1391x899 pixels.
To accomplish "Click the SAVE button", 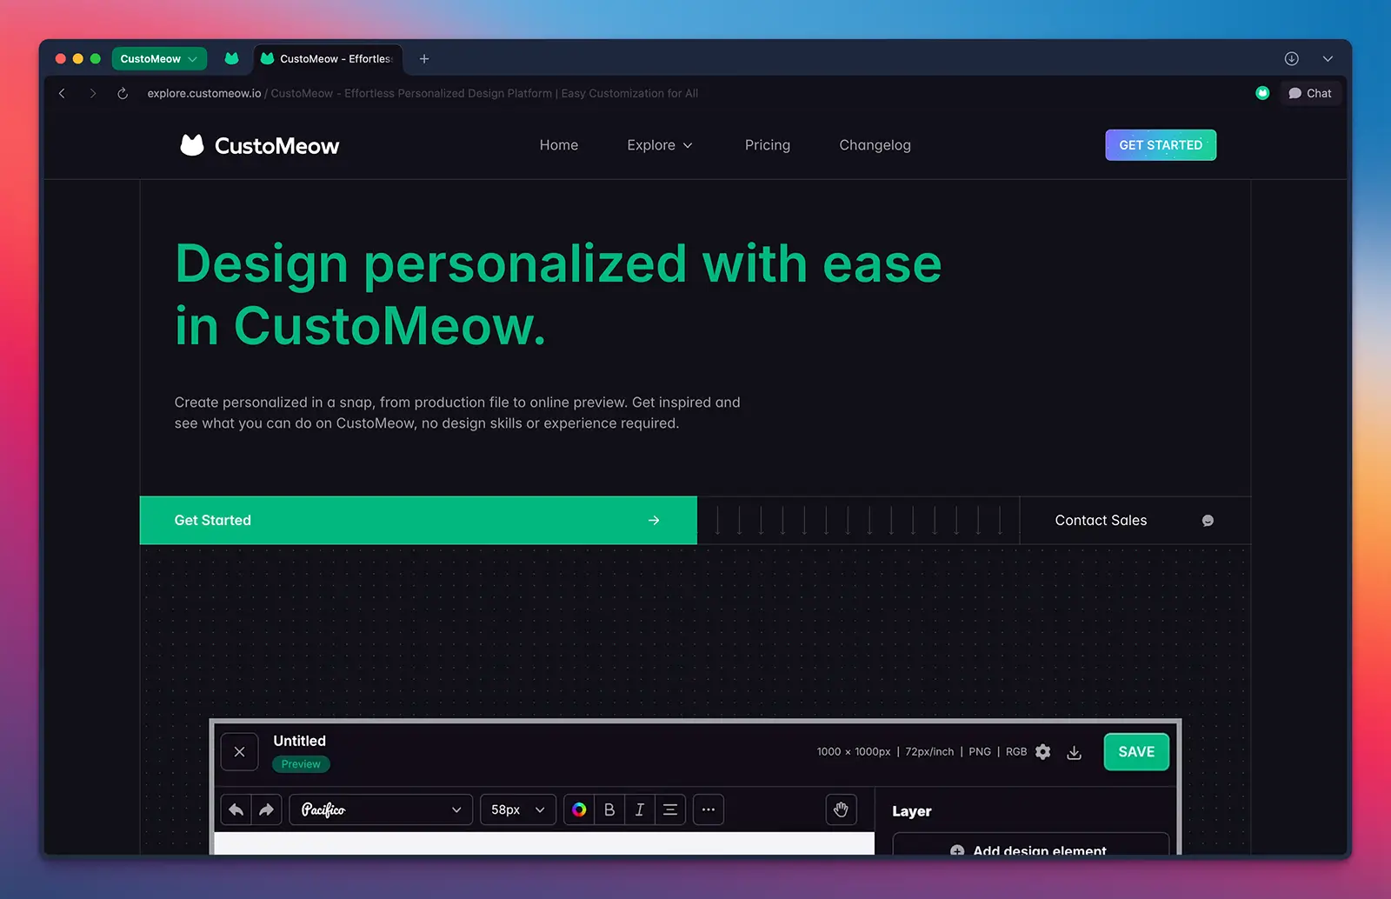I will (x=1136, y=752).
